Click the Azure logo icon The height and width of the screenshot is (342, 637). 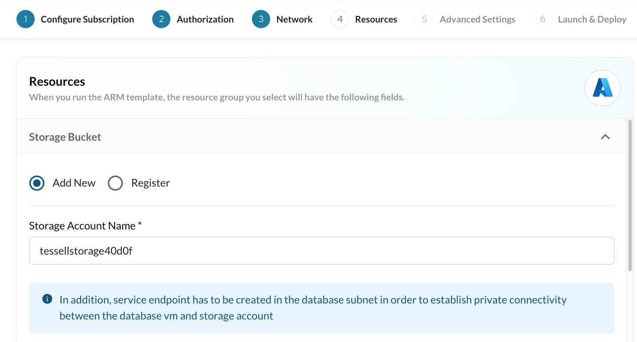click(x=602, y=88)
